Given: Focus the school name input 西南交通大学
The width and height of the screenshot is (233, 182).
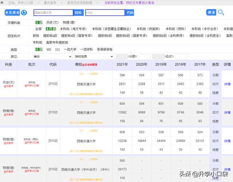Looking at the screenshot, I should point(54,13).
